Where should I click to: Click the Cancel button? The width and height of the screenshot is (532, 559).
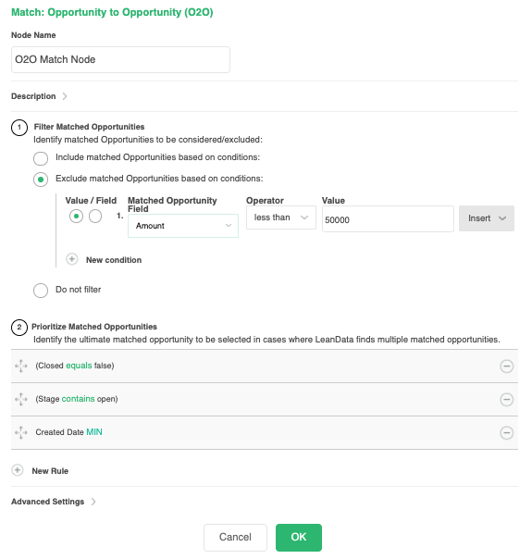[235, 538]
